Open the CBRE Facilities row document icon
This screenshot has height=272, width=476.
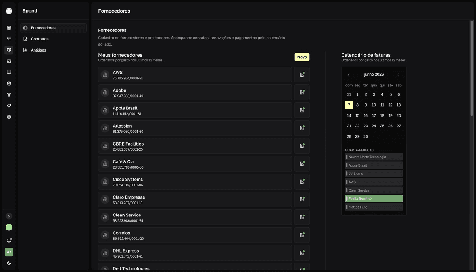(302, 146)
